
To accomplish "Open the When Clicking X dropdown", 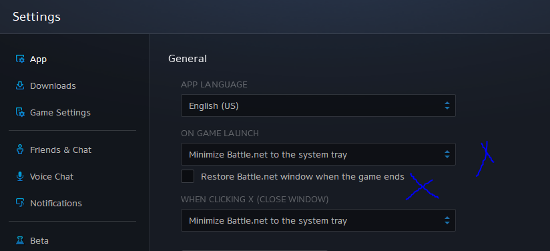I will click(x=318, y=220).
